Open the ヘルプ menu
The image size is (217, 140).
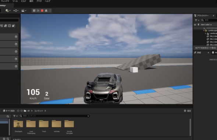[47, 1]
